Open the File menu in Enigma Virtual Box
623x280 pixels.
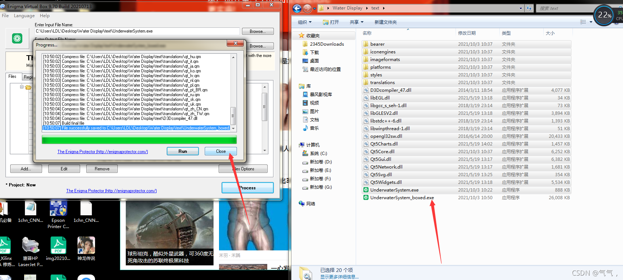(5, 16)
